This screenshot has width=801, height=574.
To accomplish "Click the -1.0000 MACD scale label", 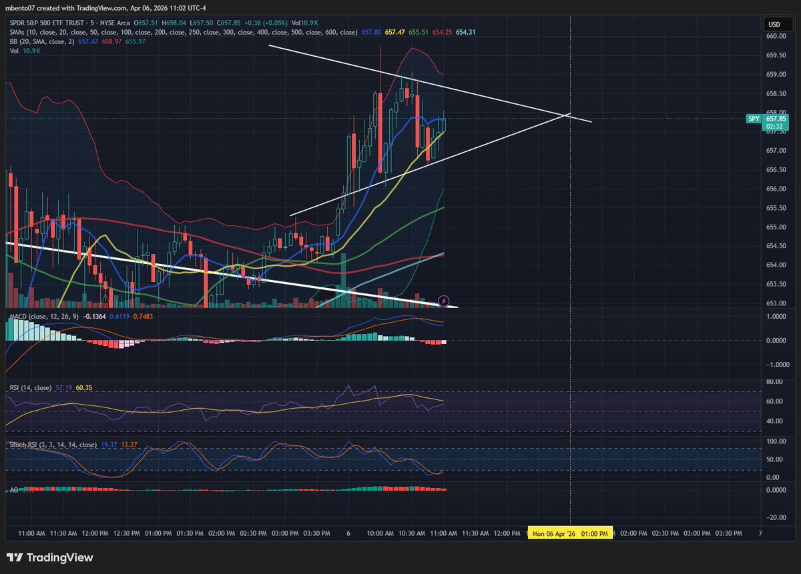I will coord(777,365).
